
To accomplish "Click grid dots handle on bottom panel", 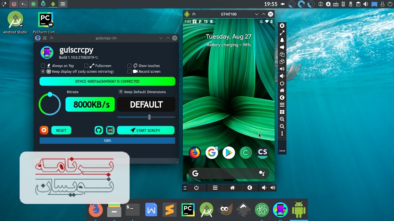I will [x=185, y=188].
